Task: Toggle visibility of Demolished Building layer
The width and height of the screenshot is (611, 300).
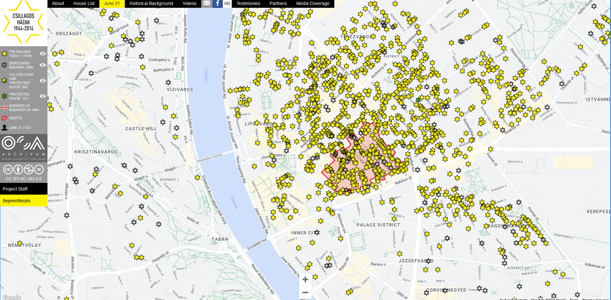Action: (43, 65)
